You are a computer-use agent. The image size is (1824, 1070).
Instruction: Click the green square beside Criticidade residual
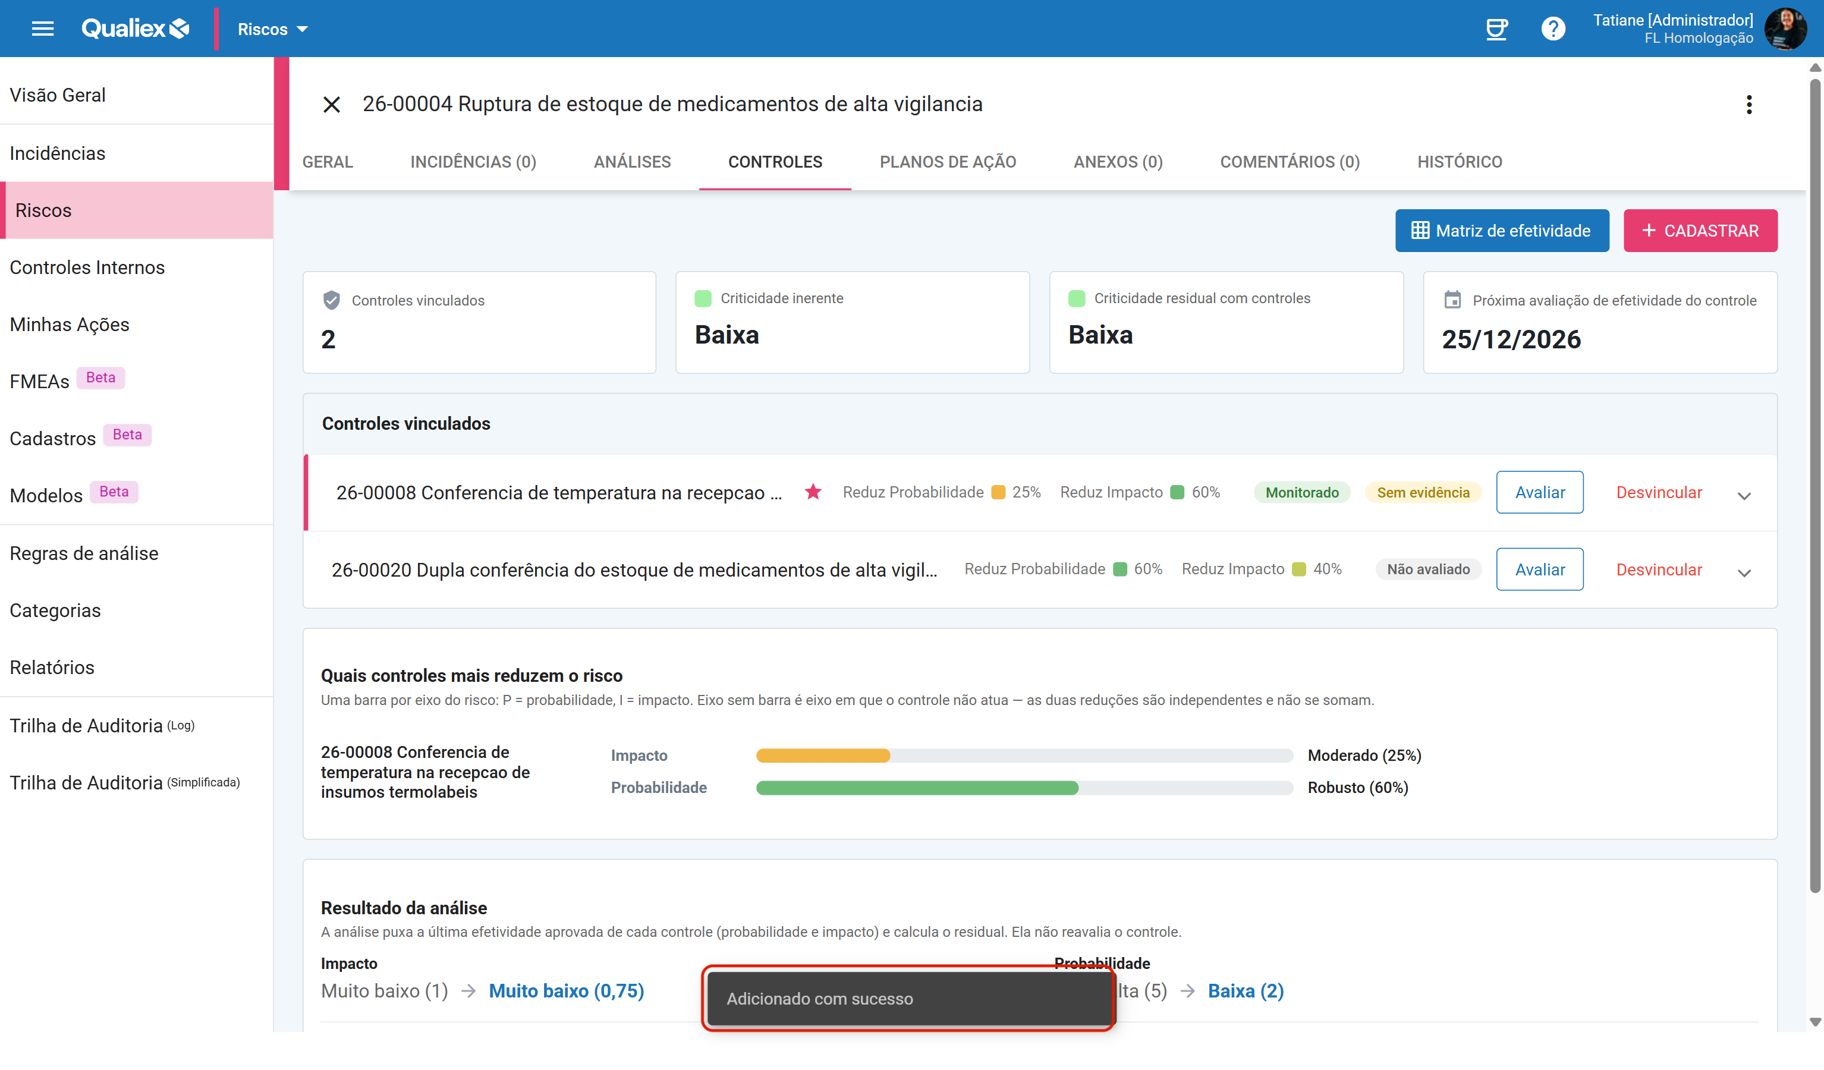click(x=1076, y=298)
